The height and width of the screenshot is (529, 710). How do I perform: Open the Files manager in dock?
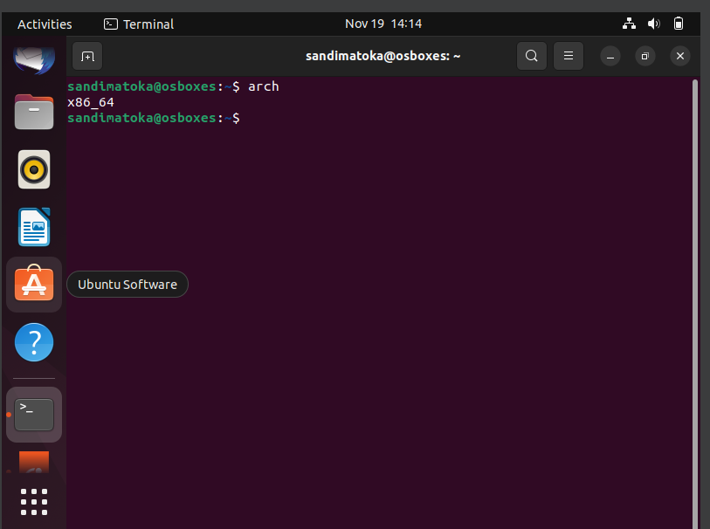pos(34,112)
